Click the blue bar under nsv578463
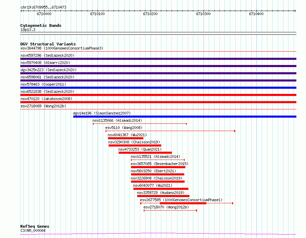Screen dimensions: 306x238 point(158,88)
